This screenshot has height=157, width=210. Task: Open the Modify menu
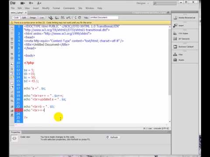[x=46, y=8]
